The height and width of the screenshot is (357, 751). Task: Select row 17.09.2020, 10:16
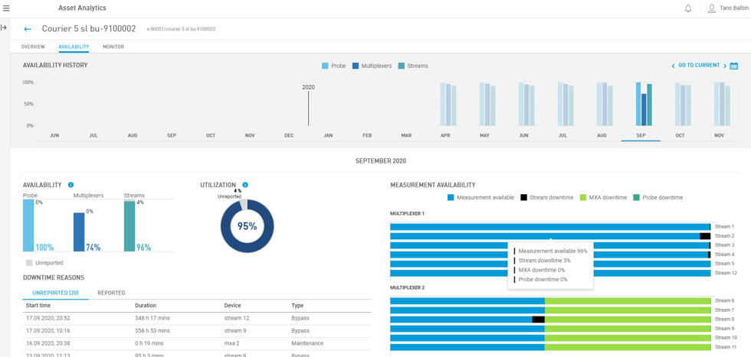(x=197, y=331)
